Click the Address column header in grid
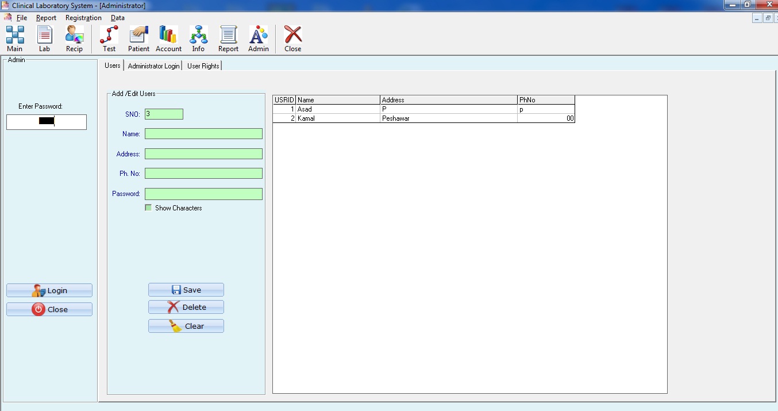The width and height of the screenshot is (778, 411). click(449, 100)
